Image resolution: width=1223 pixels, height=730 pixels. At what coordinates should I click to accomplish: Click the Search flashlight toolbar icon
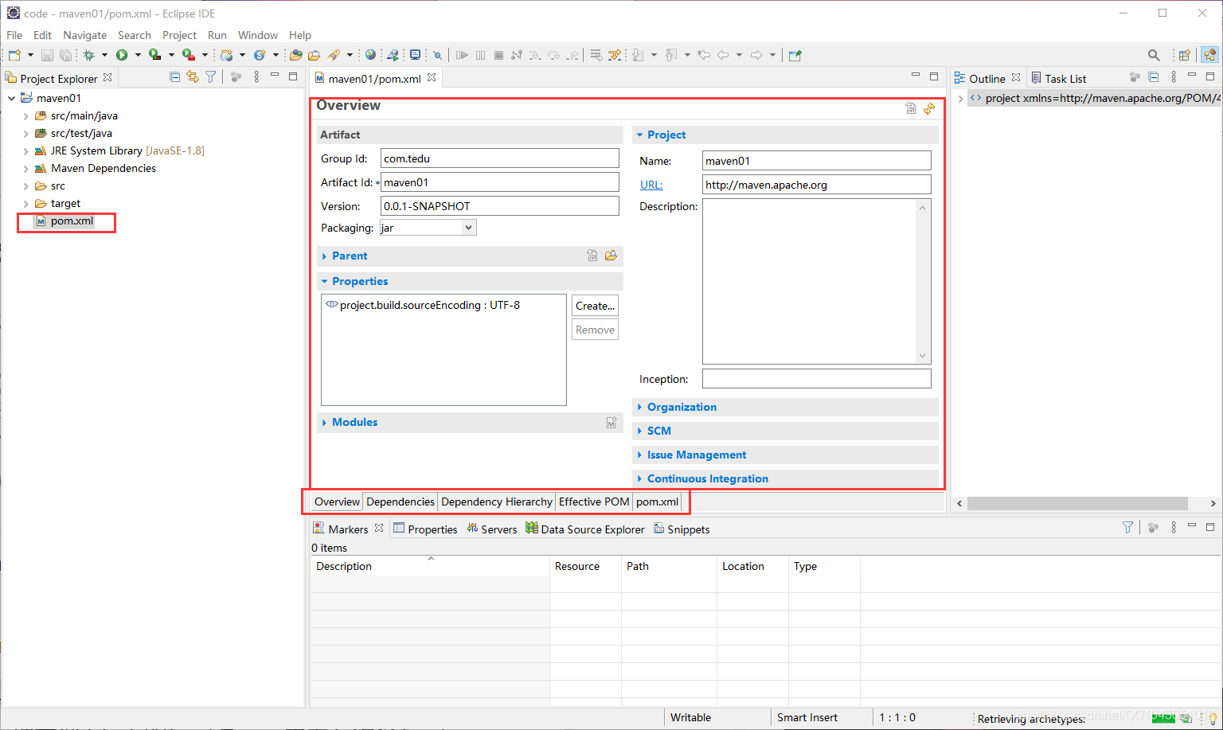click(x=334, y=55)
